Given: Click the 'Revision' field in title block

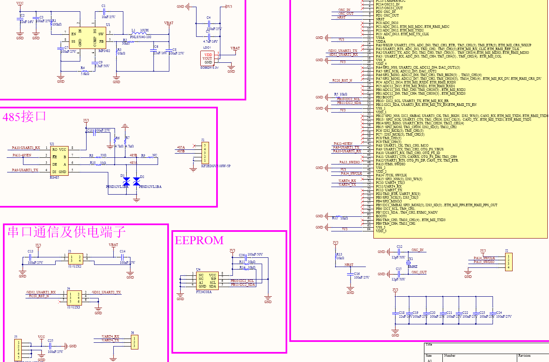Looking at the screenshot, I should (x=524, y=356).
